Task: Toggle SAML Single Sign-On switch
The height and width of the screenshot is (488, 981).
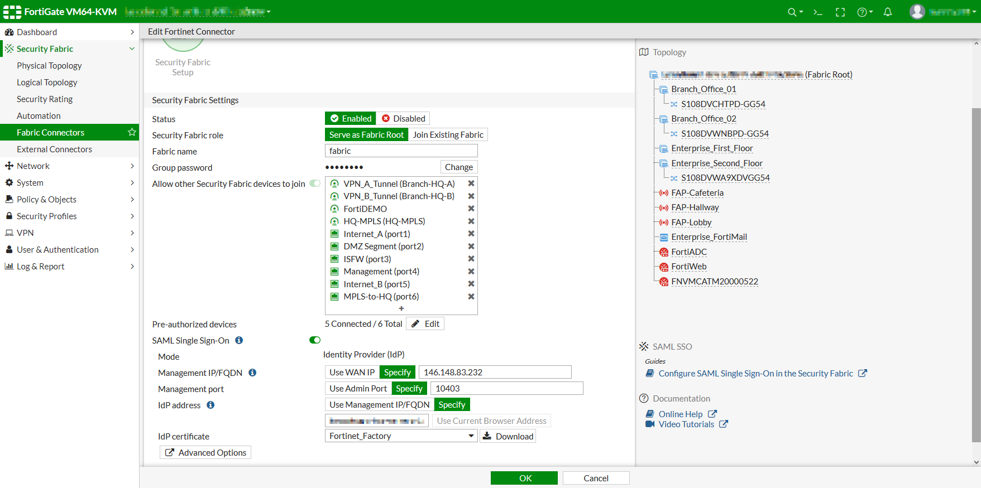Action: coord(315,340)
